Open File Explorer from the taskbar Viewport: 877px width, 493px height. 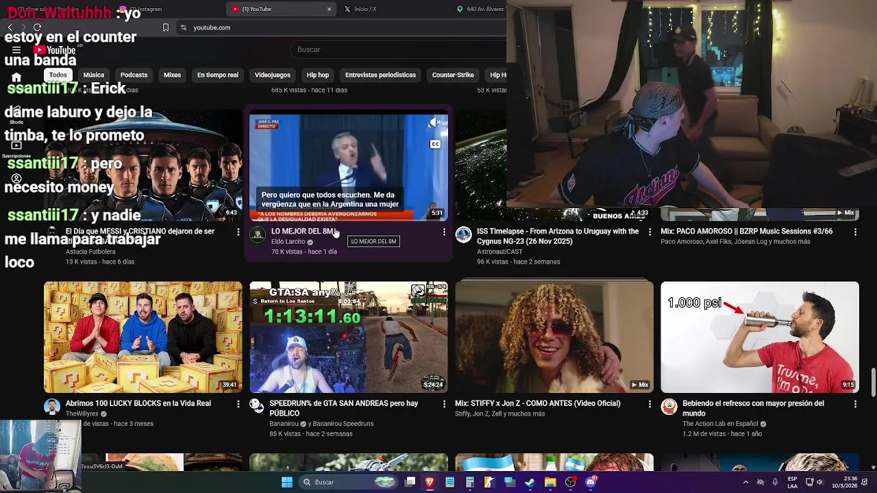pyautogui.click(x=549, y=482)
